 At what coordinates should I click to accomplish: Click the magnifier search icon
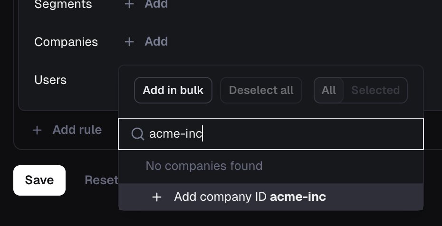(x=138, y=134)
